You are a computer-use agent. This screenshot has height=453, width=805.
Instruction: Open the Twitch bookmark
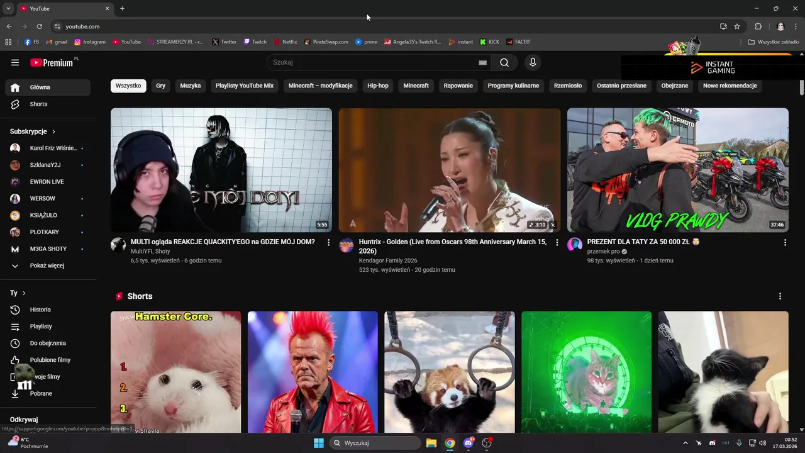pyautogui.click(x=255, y=42)
